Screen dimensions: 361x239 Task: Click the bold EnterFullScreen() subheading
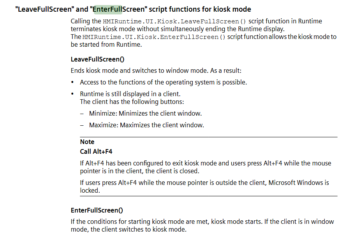point(97,210)
